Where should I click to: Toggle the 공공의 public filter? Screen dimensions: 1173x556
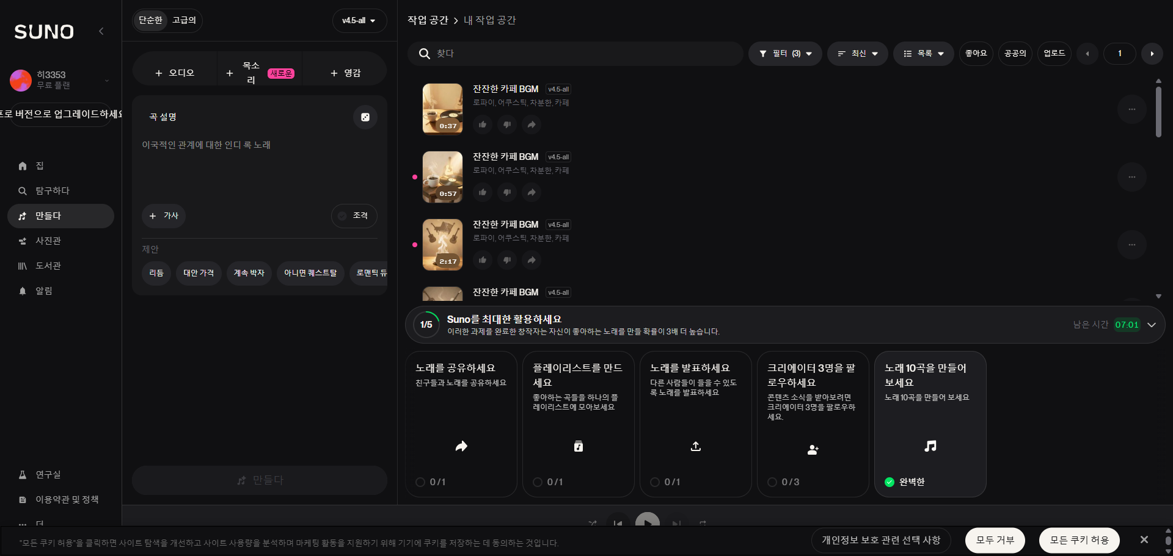(1015, 54)
